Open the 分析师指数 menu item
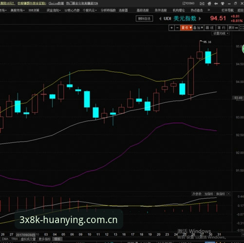Image resolution: width=244 pixels, height=243 pixels. (x=108, y=10)
